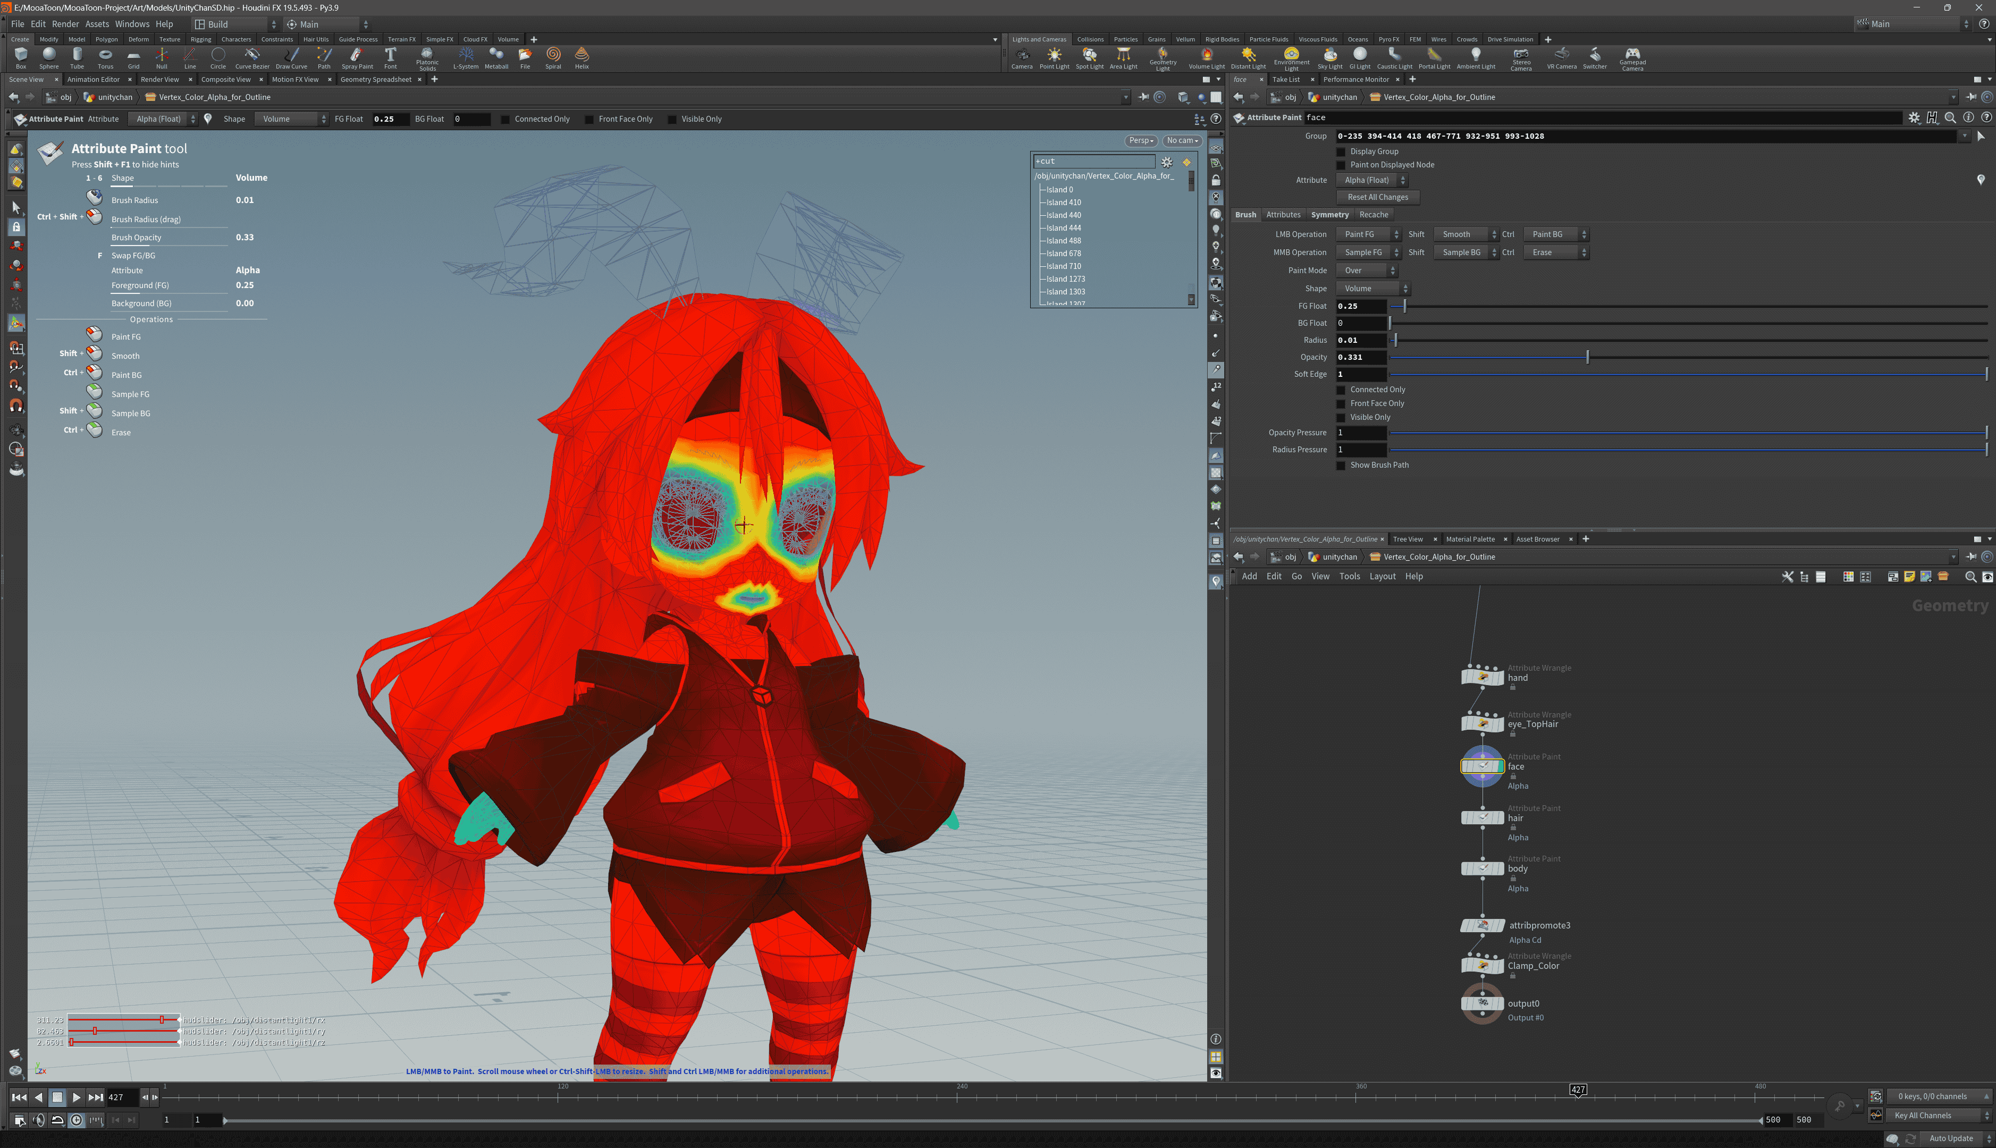Add a Stereo Camera
The width and height of the screenshot is (1996, 1148).
tap(1521, 58)
